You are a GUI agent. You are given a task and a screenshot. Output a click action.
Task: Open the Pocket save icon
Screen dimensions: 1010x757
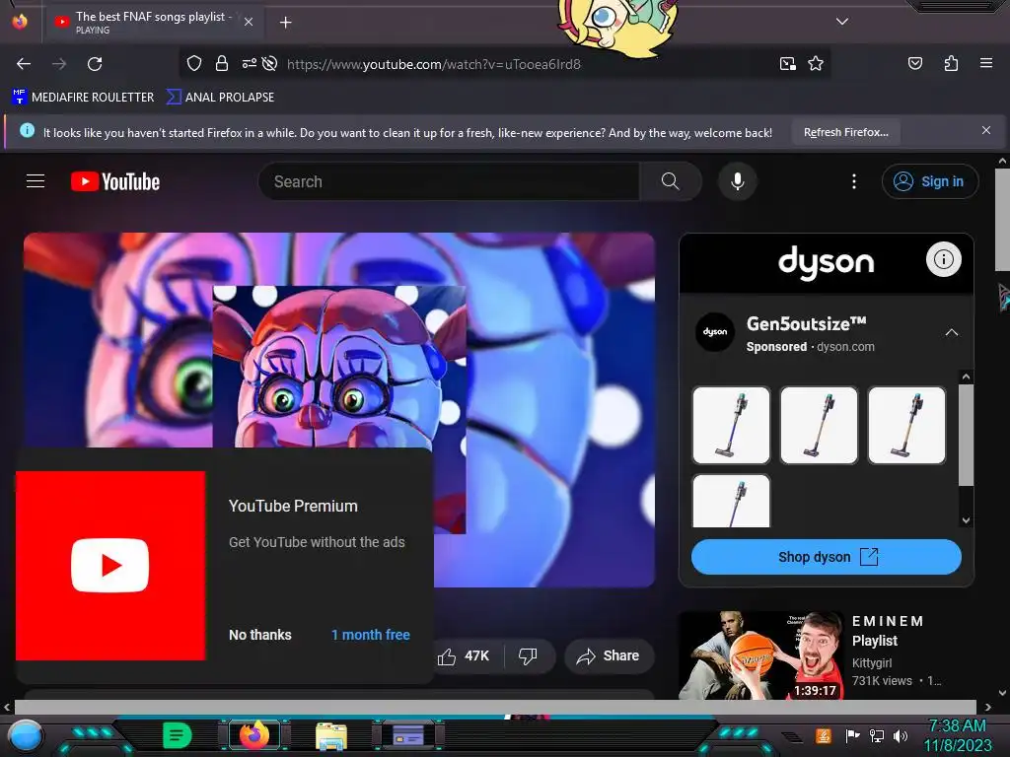[x=914, y=64]
